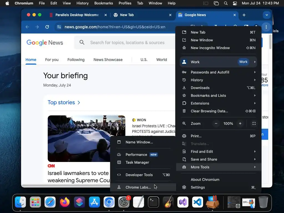
Task: Open the Top stories link
Action: click(64, 103)
